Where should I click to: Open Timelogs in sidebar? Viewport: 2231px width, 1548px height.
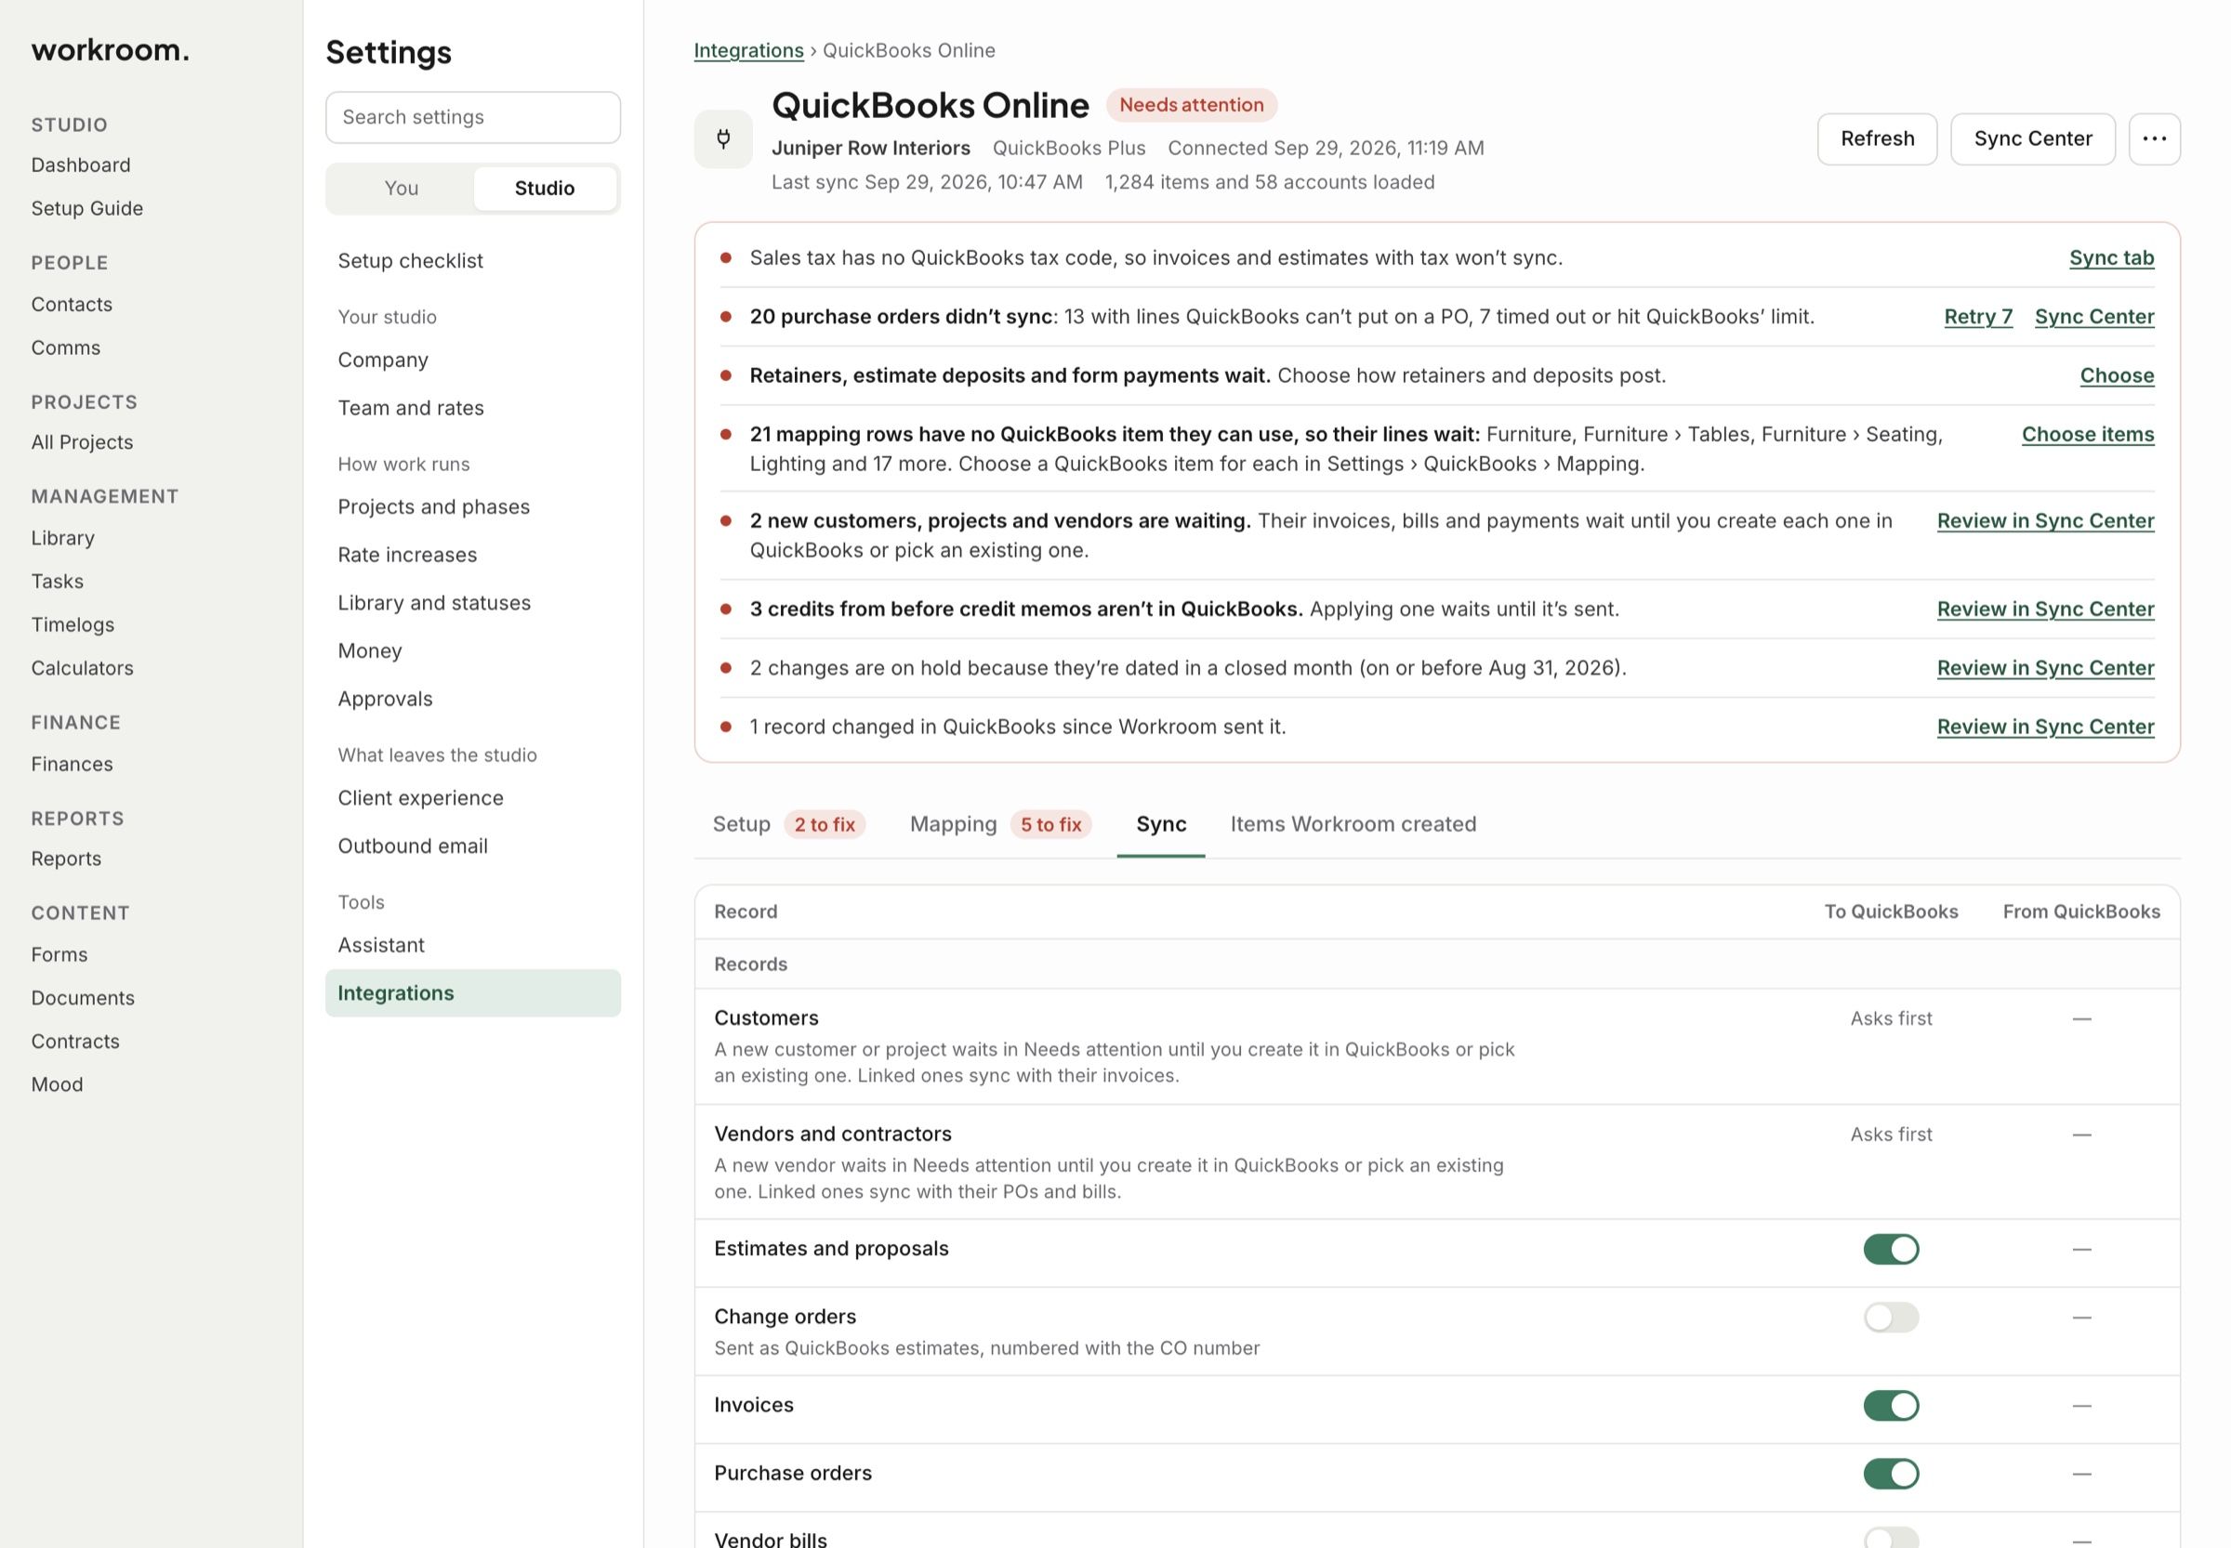[x=73, y=624]
